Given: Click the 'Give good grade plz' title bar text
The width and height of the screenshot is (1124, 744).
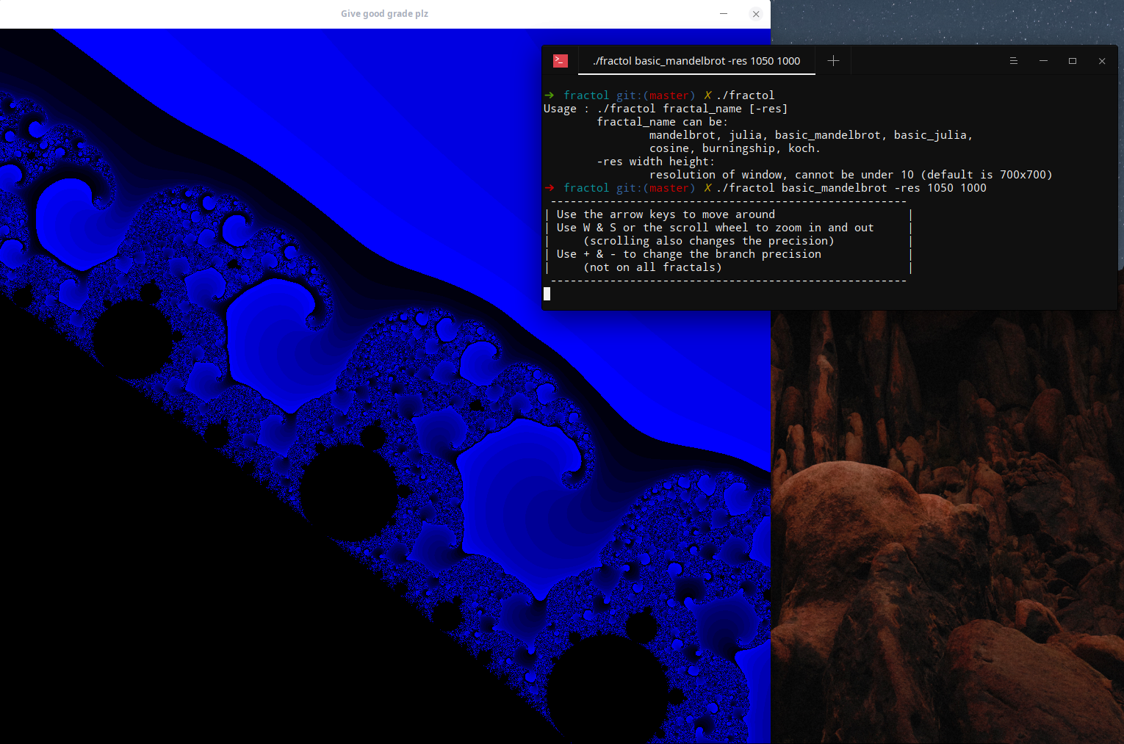Looking at the screenshot, I should coord(384,14).
